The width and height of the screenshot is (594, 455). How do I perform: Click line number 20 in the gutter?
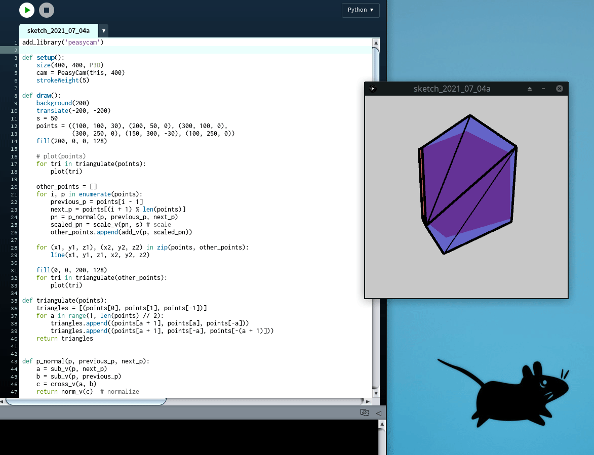point(14,187)
